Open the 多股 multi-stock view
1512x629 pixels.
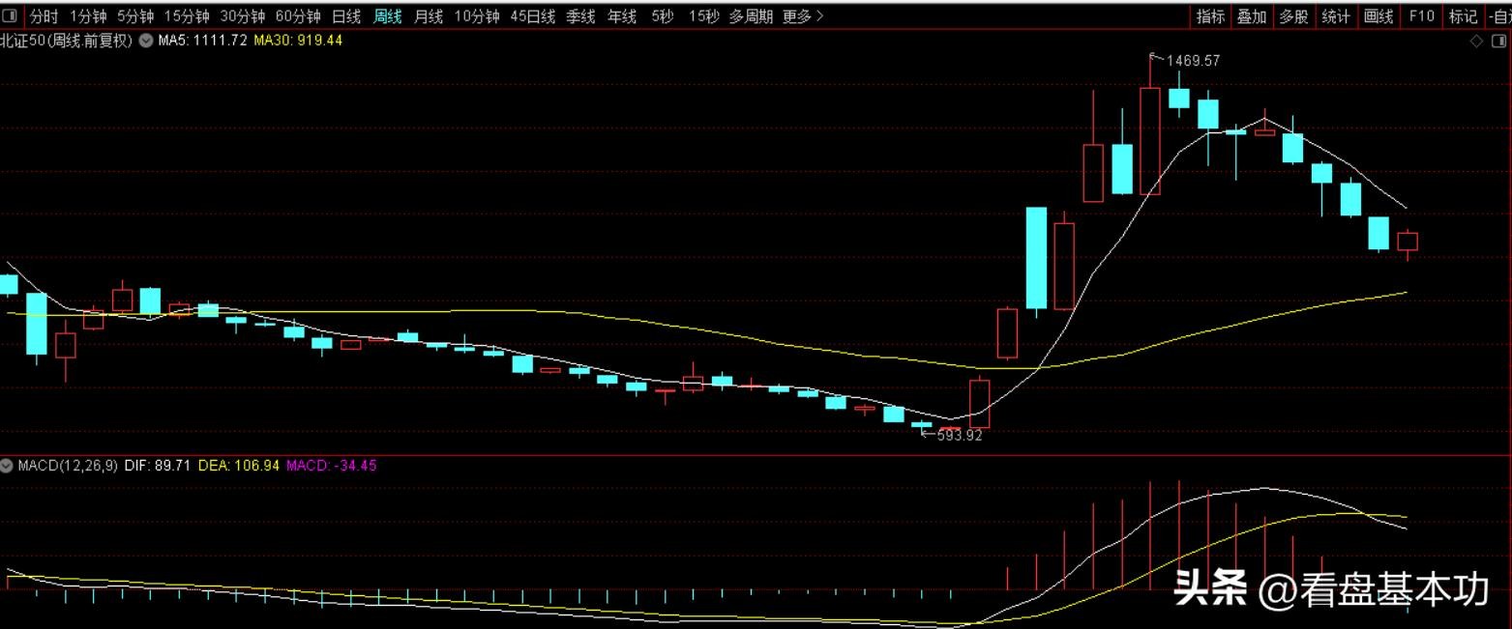pos(1293,16)
